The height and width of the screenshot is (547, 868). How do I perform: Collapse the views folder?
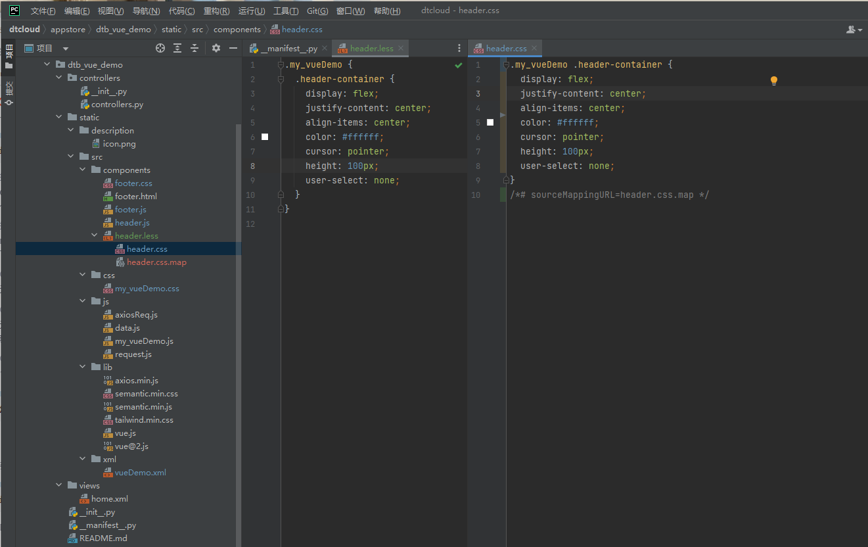tap(58, 485)
